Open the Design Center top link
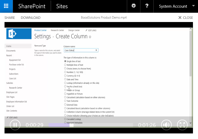The height and width of the screenshot is (139, 198). click(74, 30)
